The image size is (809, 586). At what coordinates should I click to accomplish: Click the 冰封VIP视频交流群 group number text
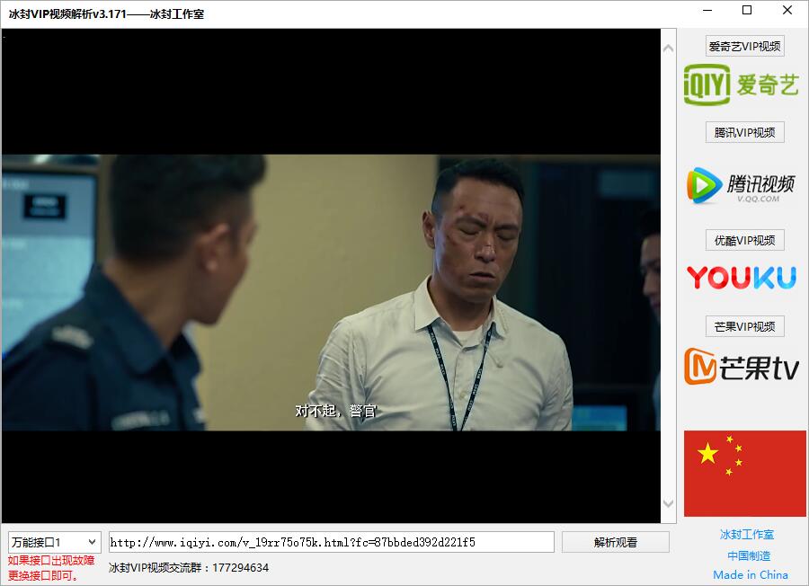(x=189, y=568)
